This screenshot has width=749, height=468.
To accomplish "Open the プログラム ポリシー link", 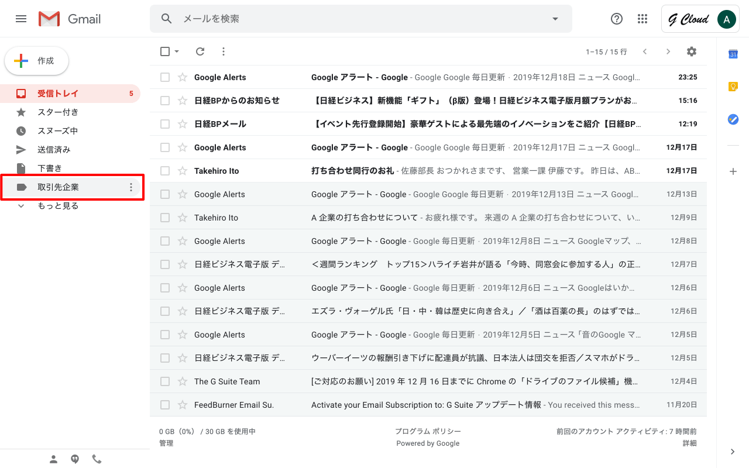I will (x=428, y=432).
